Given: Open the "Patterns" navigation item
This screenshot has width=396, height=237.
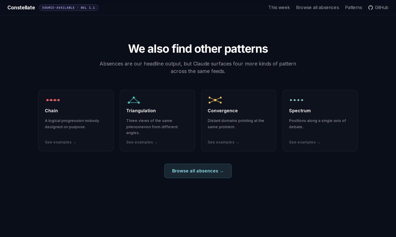Looking at the screenshot, I should click(353, 7).
